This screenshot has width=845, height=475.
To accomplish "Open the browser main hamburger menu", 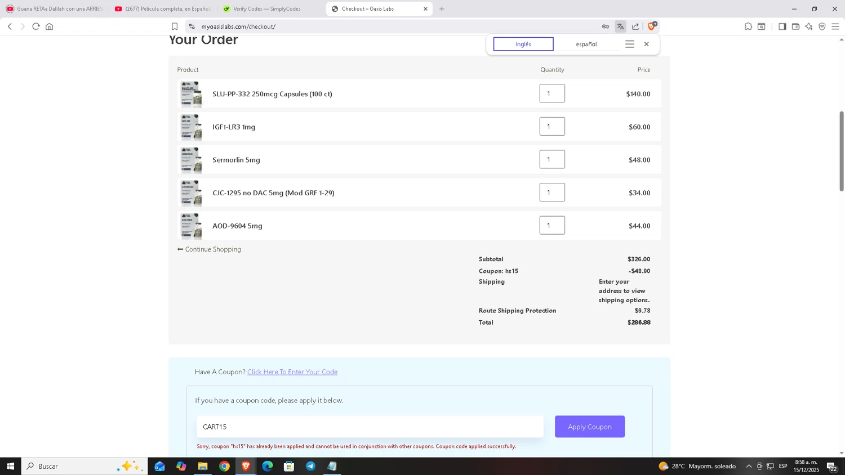I will click(x=835, y=26).
